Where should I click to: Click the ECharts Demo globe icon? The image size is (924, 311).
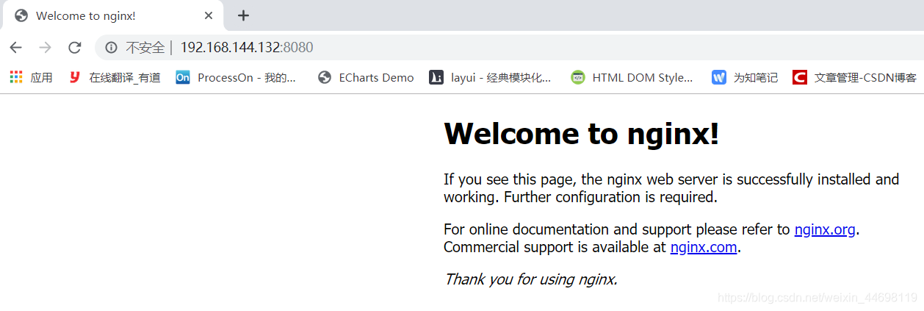click(x=325, y=77)
